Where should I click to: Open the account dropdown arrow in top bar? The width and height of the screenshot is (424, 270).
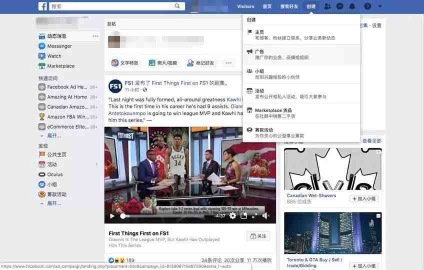point(380,6)
